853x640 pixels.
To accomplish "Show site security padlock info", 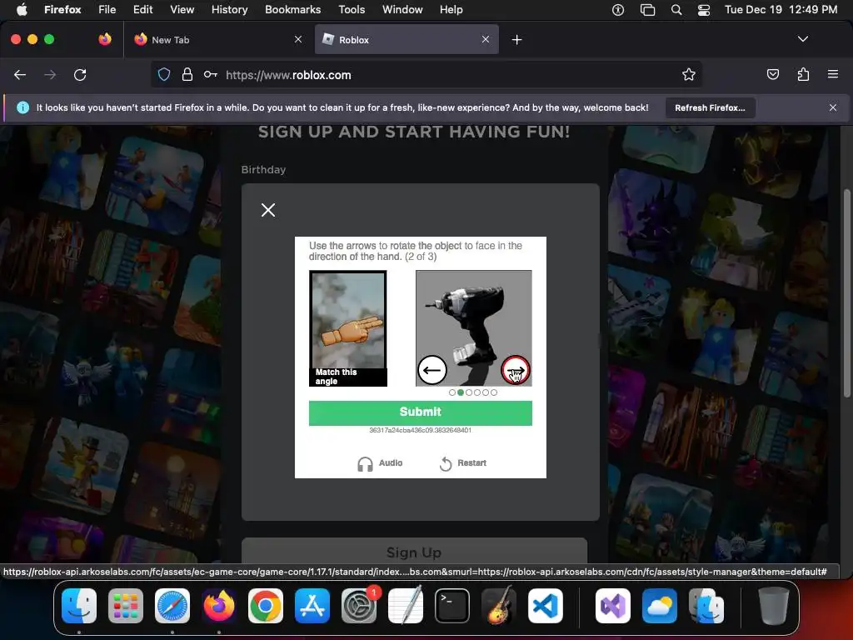I will 187,74.
